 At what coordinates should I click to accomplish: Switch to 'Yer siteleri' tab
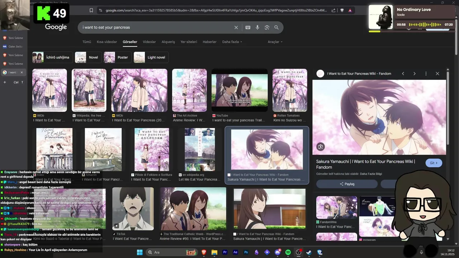(x=189, y=42)
